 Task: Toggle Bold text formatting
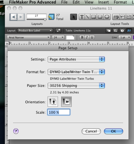click(x=82, y=37)
